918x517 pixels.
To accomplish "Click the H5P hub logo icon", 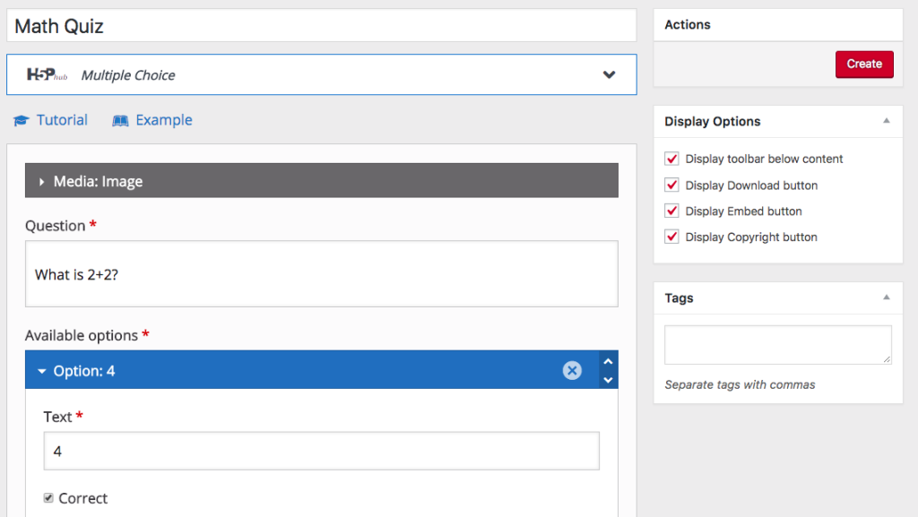I will [47, 75].
